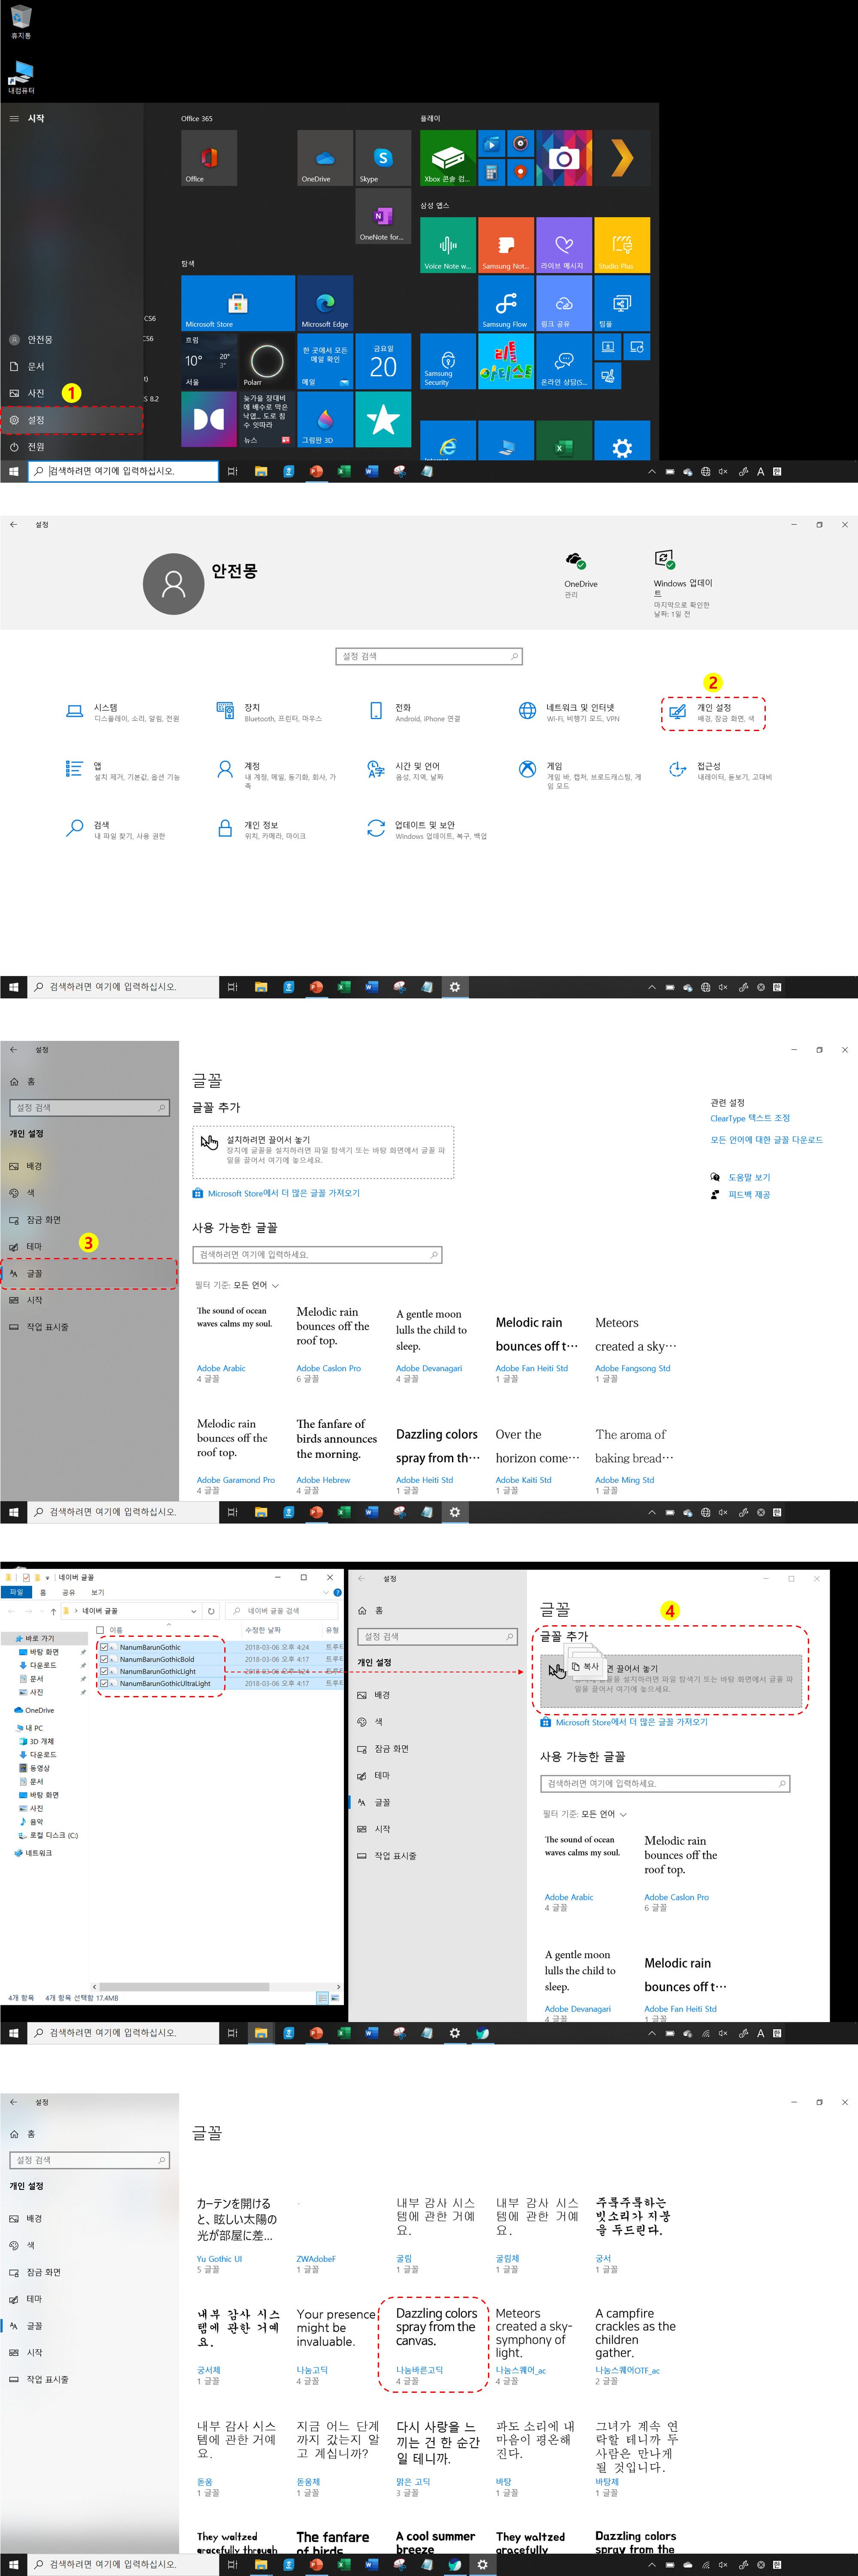Open the Voice Note tile

point(448,246)
